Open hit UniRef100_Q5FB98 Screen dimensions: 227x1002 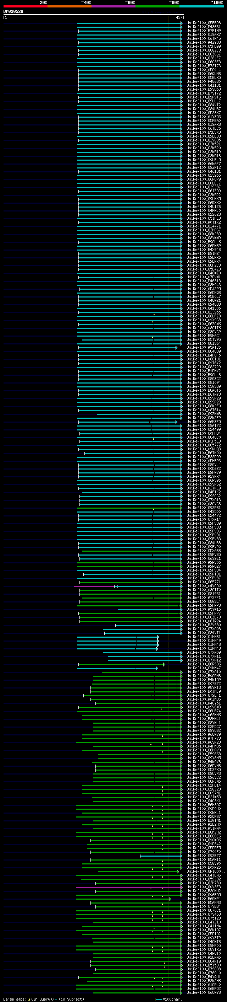[204, 23]
